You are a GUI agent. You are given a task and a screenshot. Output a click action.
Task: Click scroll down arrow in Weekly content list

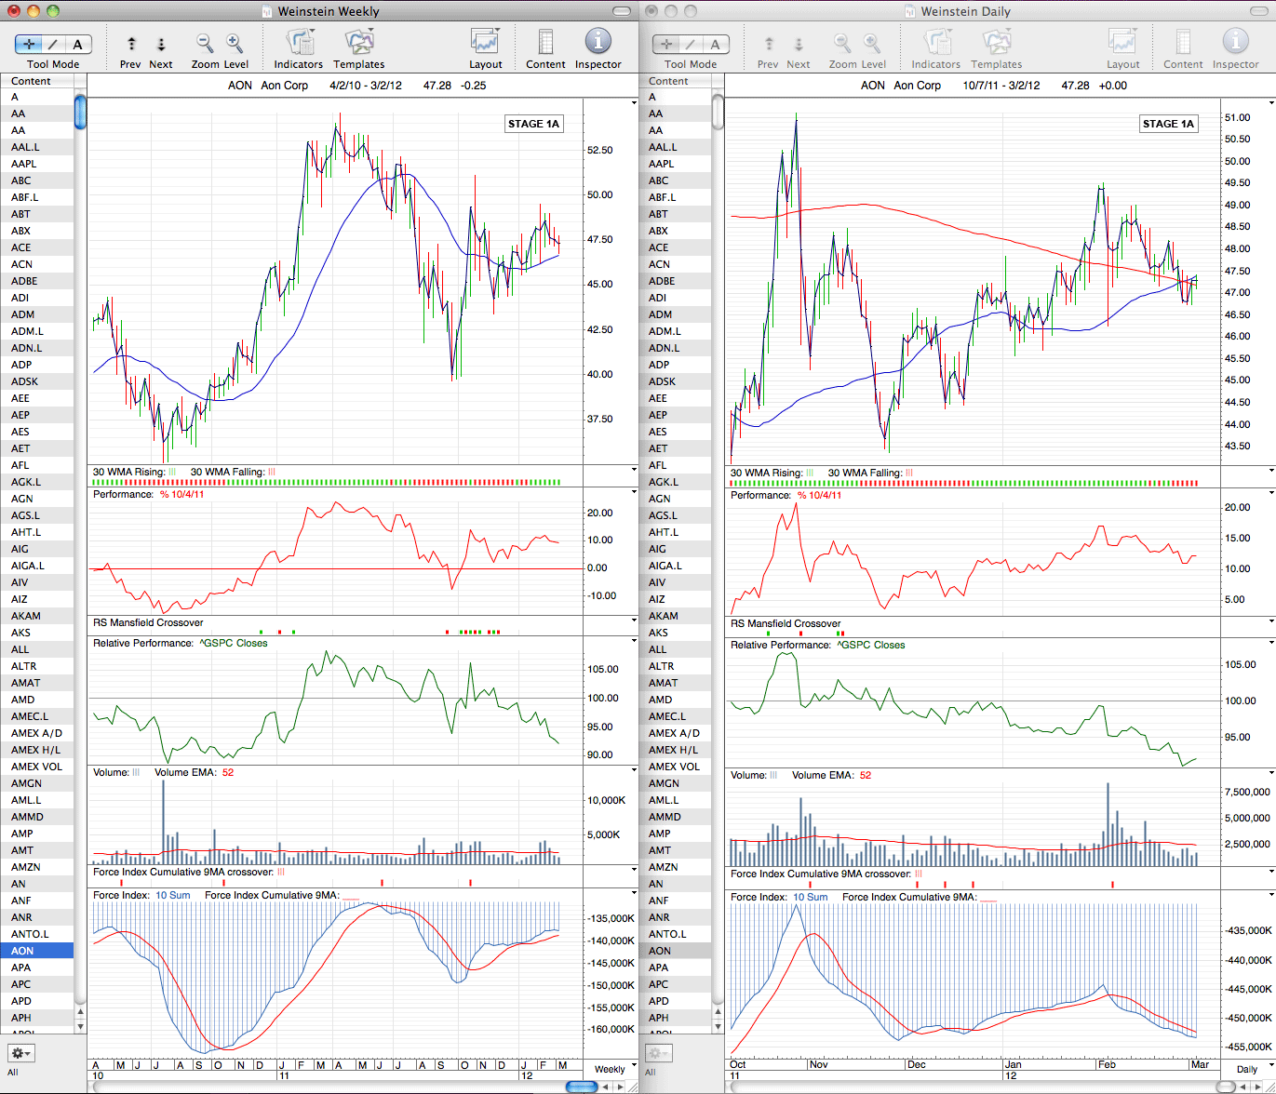tap(80, 1026)
